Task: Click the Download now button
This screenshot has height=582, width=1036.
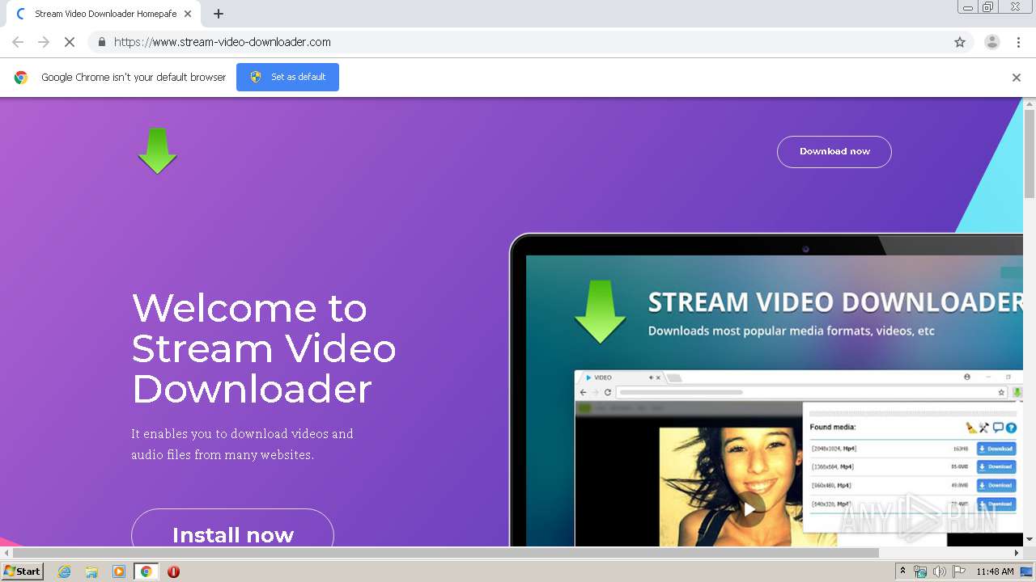Action: (834, 152)
